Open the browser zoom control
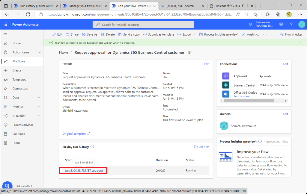 pos(246,14)
